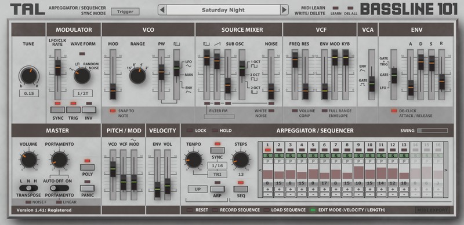Turn the master VOLUME knob
The width and height of the screenshot is (464, 225).
tap(28, 160)
